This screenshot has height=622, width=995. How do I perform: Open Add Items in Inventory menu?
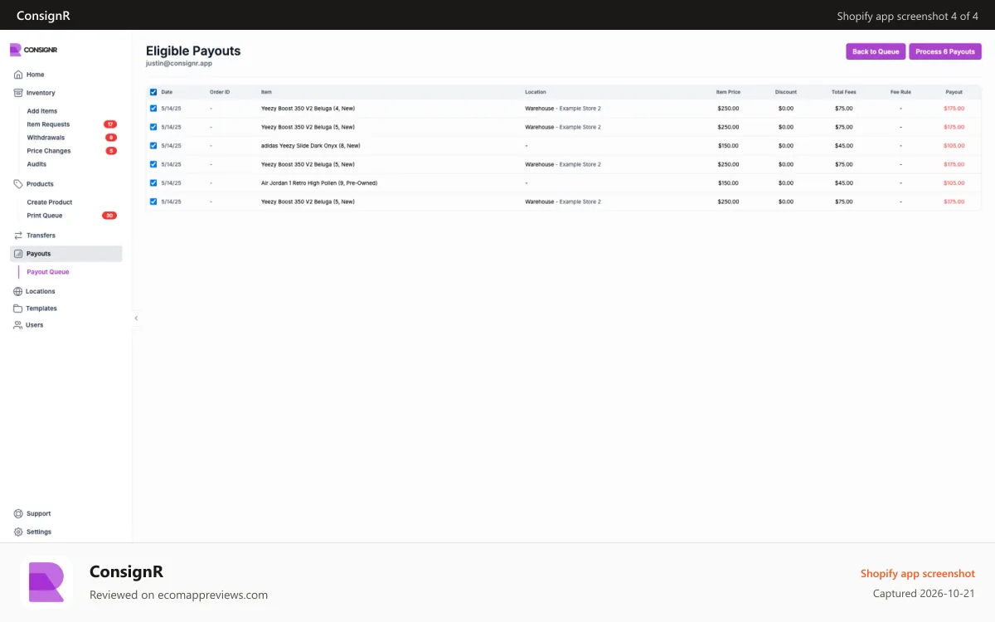(x=42, y=111)
